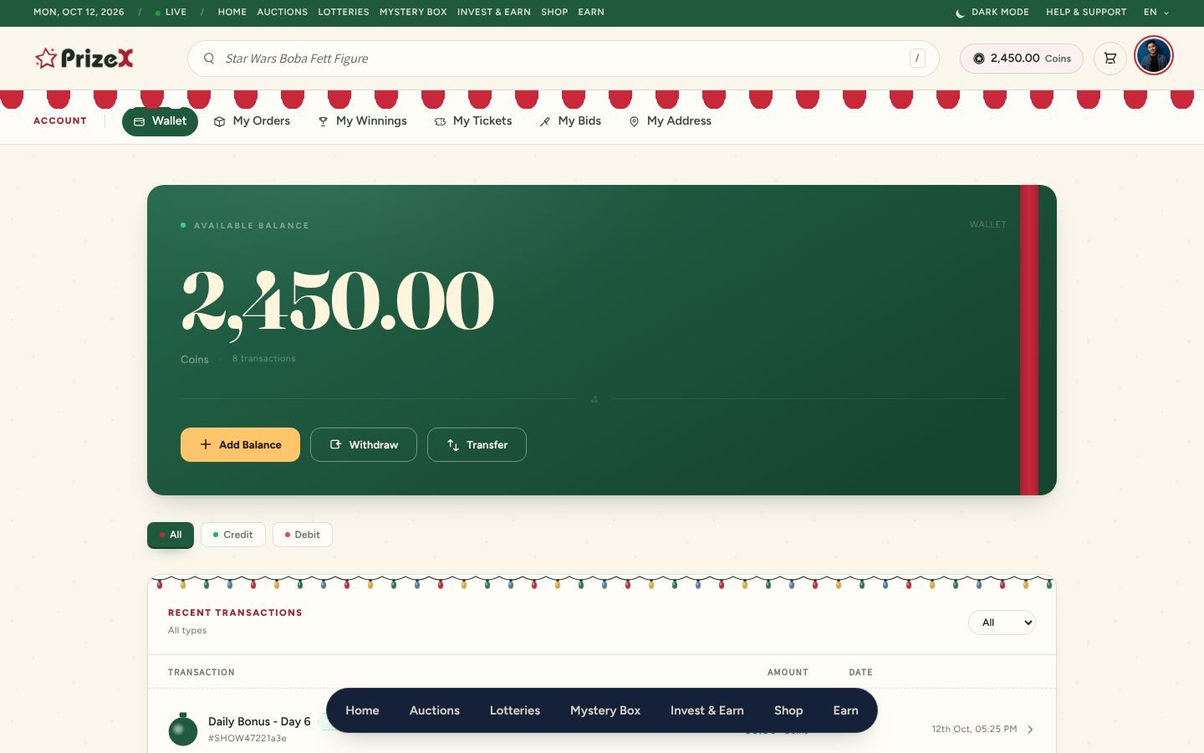Click the slash shortcut key badge

[917, 59]
